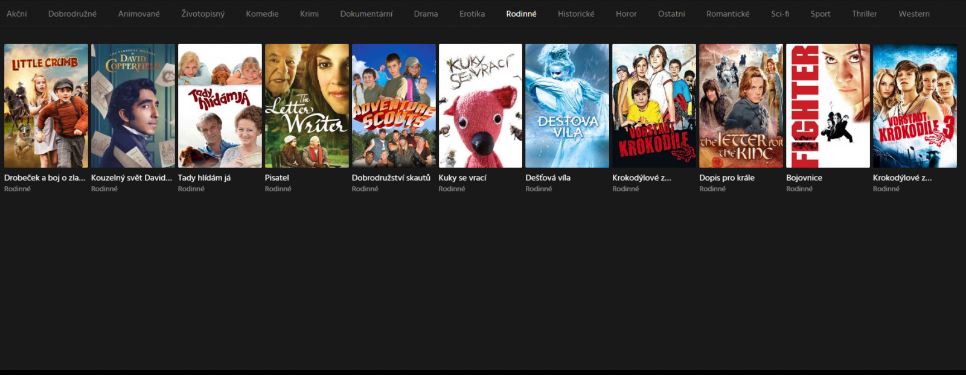Select the Dešťová víla poster
966x375 pixels.
click(x=568, y=106)
